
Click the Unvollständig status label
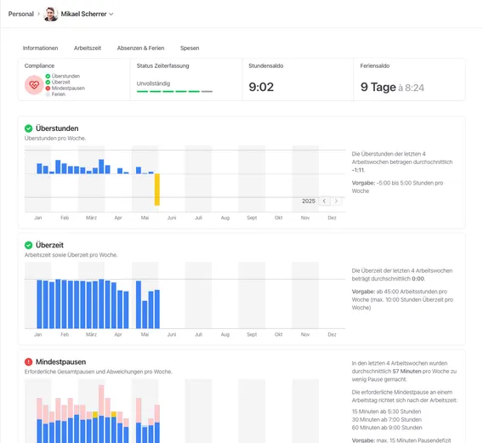click(x=153, y=84)
